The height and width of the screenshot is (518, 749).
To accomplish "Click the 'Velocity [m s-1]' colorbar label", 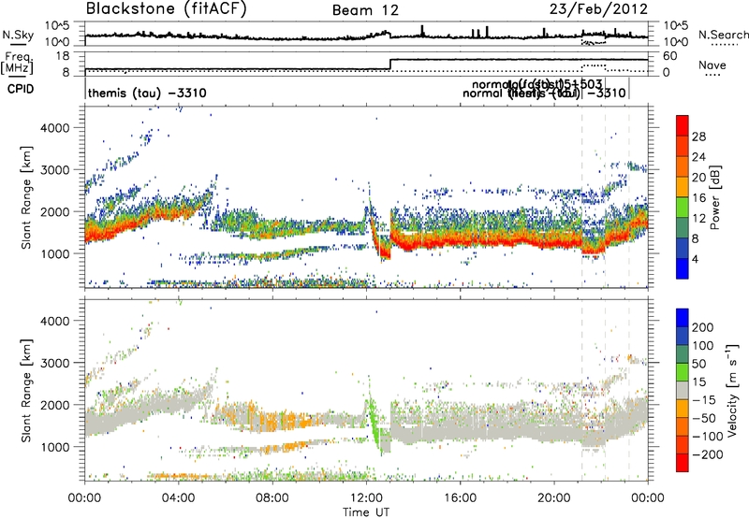I will tap(731, 390).
